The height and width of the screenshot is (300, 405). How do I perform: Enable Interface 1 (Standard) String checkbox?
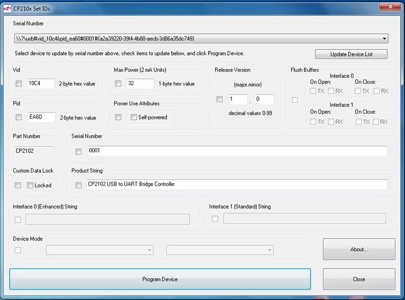[215, 219]
